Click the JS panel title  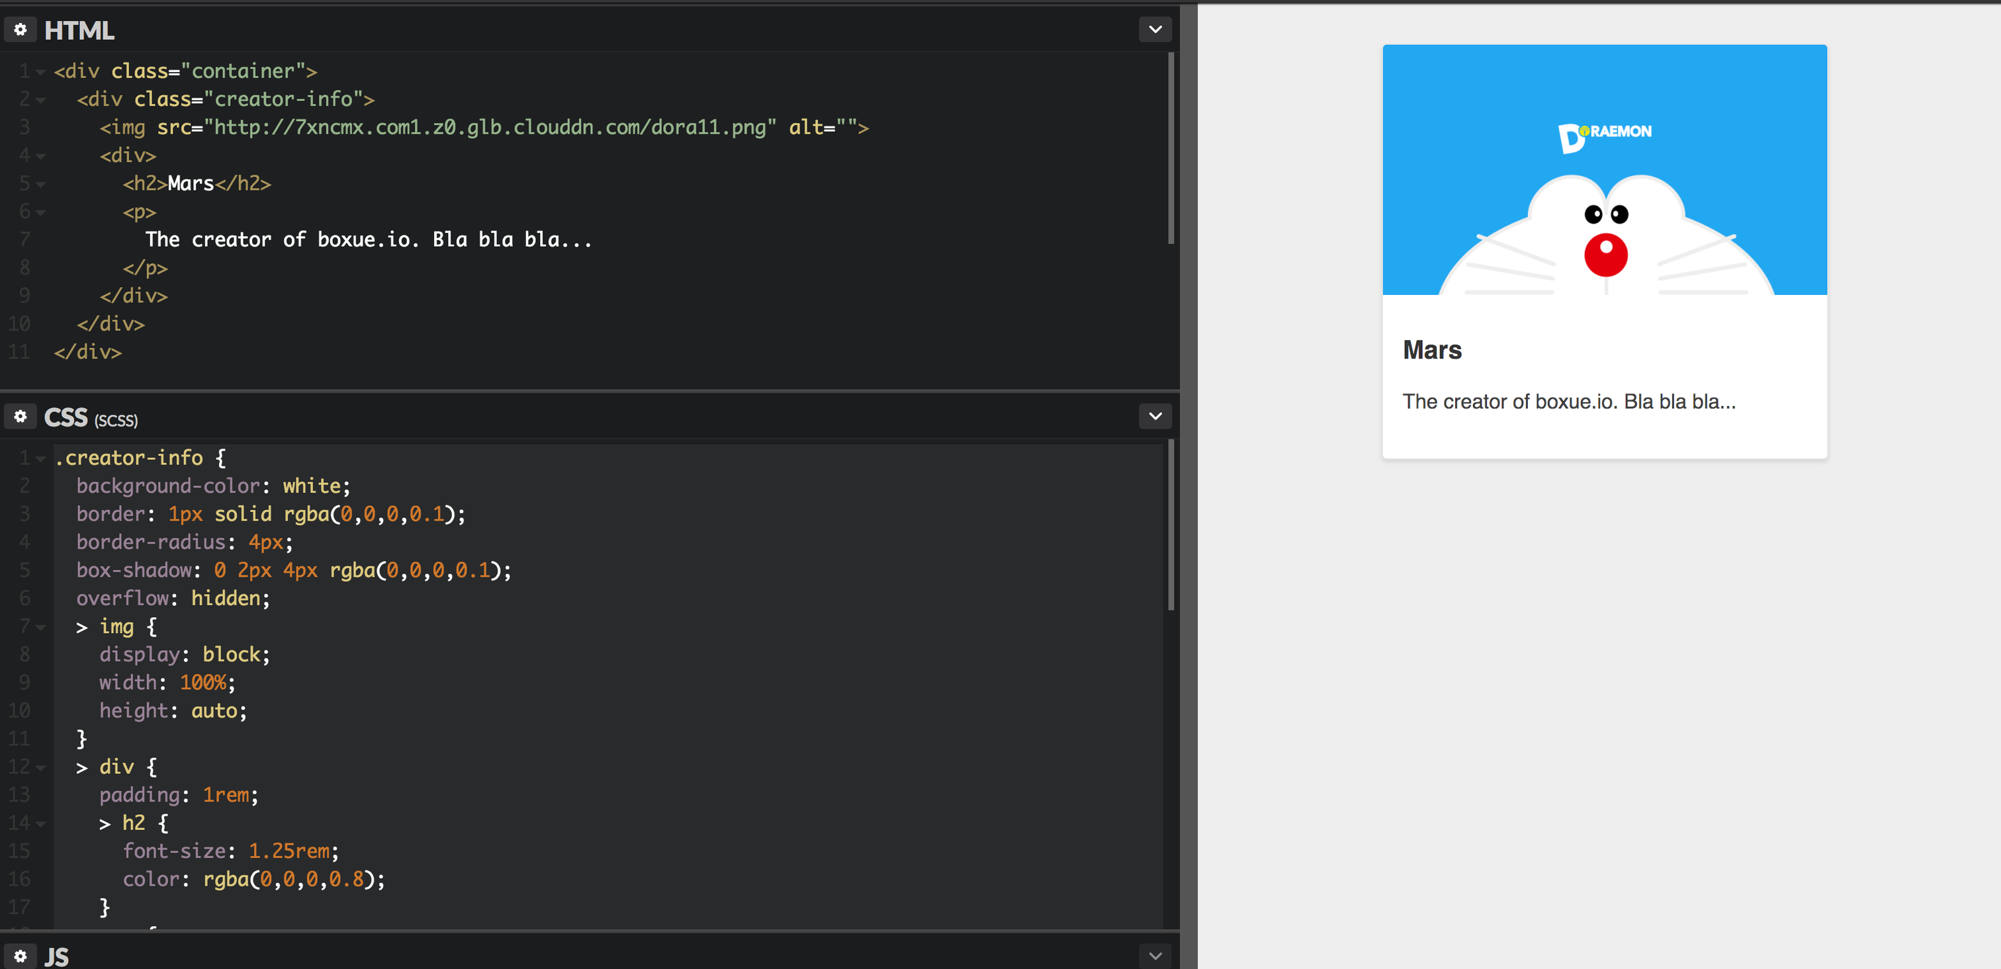point(57,956)
